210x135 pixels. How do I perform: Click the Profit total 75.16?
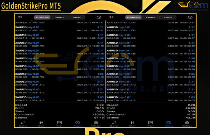pos(99,108)
